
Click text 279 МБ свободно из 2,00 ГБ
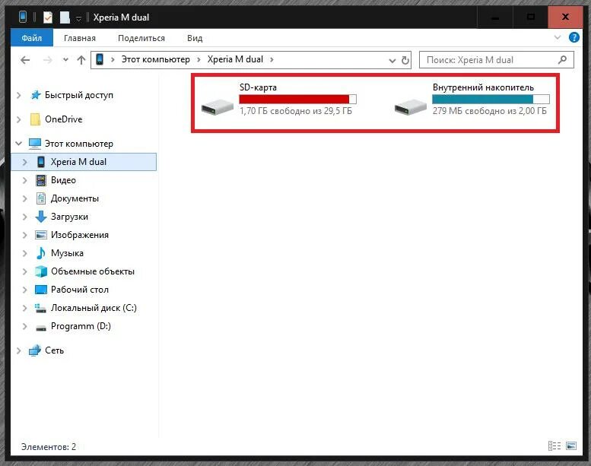click(x=489, y=111)
